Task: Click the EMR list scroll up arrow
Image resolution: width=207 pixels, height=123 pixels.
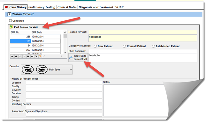Action: click(65, 32)
